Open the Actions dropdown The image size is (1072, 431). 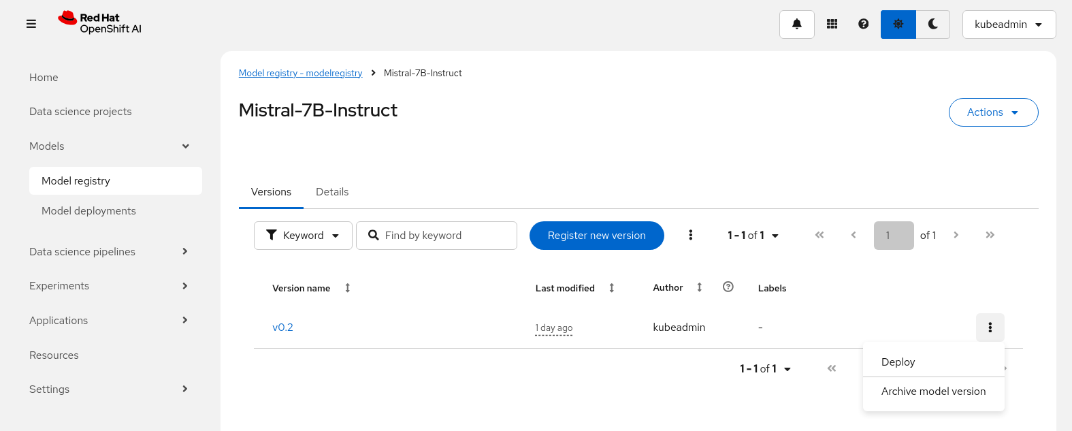tap(993, 112)
